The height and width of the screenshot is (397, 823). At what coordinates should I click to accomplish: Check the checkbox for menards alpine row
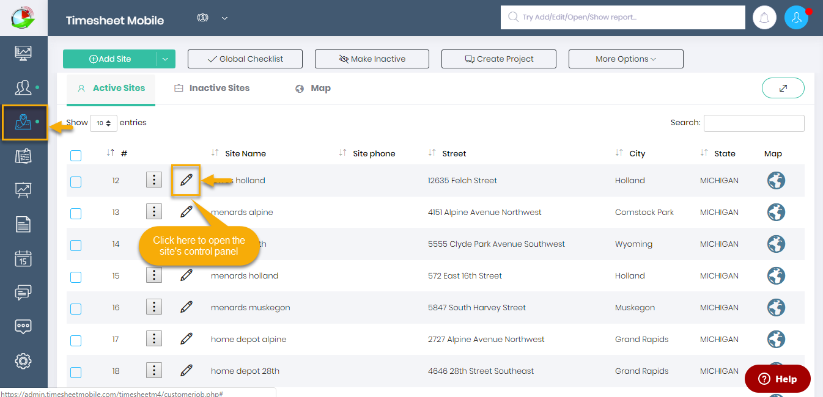(x=76, y=213)
